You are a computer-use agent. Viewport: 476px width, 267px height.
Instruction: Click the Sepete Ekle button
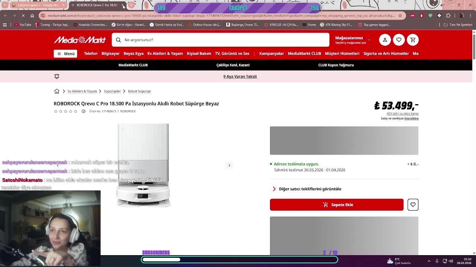(x=337, y=205)
